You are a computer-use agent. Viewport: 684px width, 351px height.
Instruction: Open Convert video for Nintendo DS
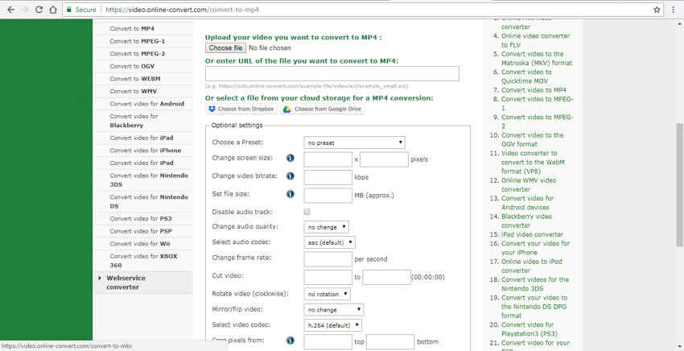pyautogui.click(x=149, y=201)
